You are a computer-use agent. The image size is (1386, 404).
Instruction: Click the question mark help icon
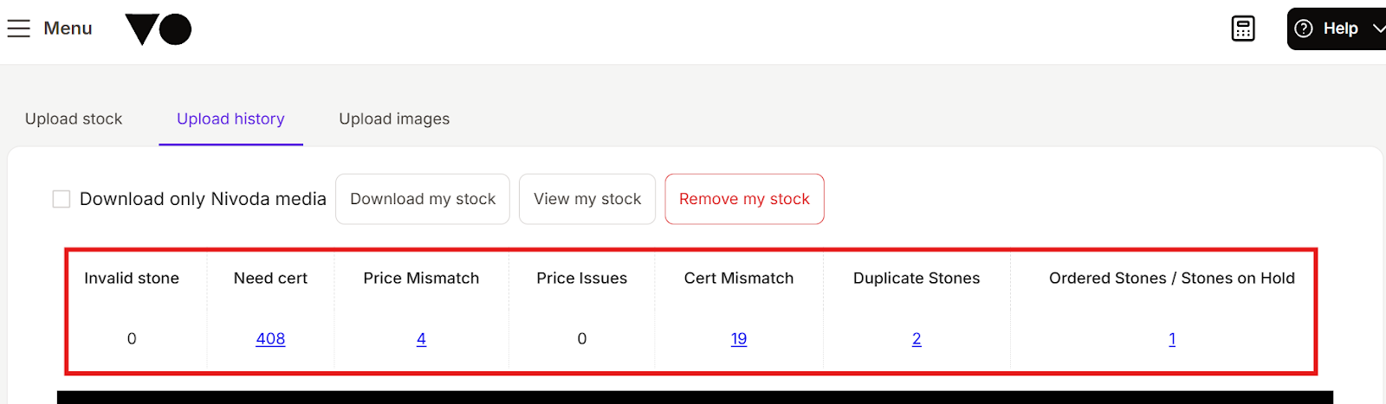(1304, 29)
